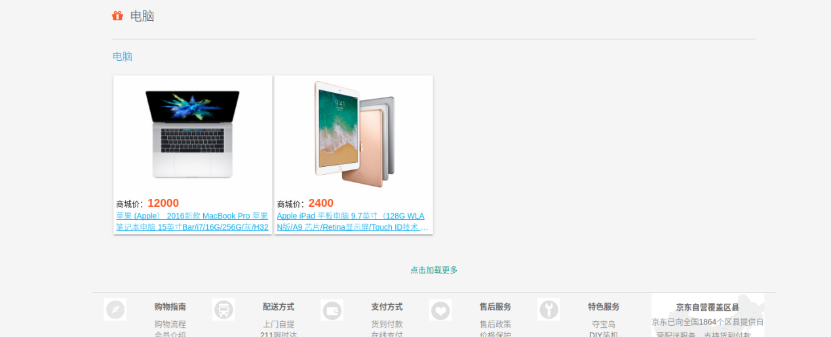Click the heart icon for 售后服务
The width and height of the screenshot is (831, 337).
[440, 310]
